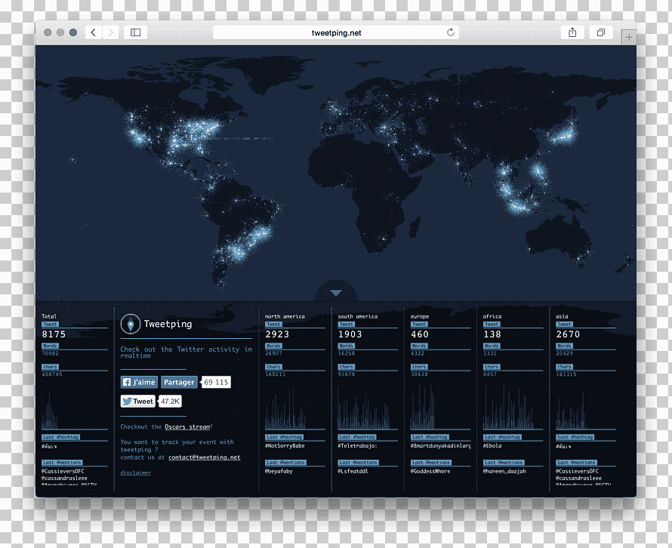Click the Twitter Tweet button
The height and width of the screenshot is (548, 672).
pyautogui.click(x=137, y=402)
